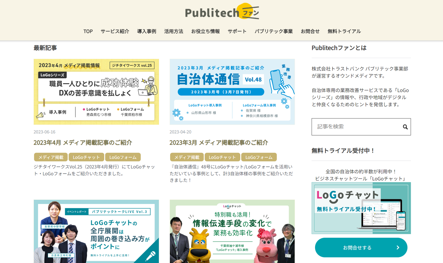This screenshot has width=443, height=263.
Task: Select LoGoチャット tag under March article
Action: pos(222,157)
